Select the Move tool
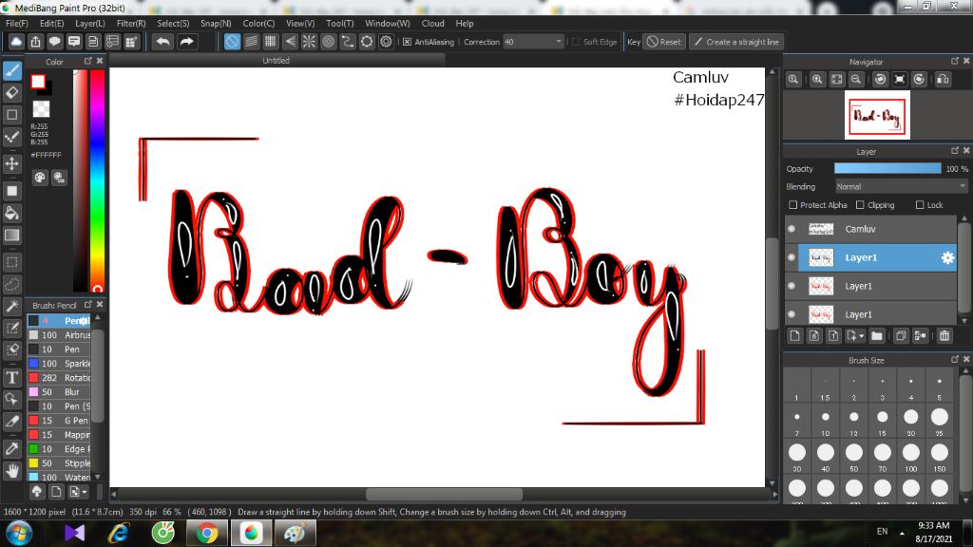 pyautogui.click(x=11, y=163)
